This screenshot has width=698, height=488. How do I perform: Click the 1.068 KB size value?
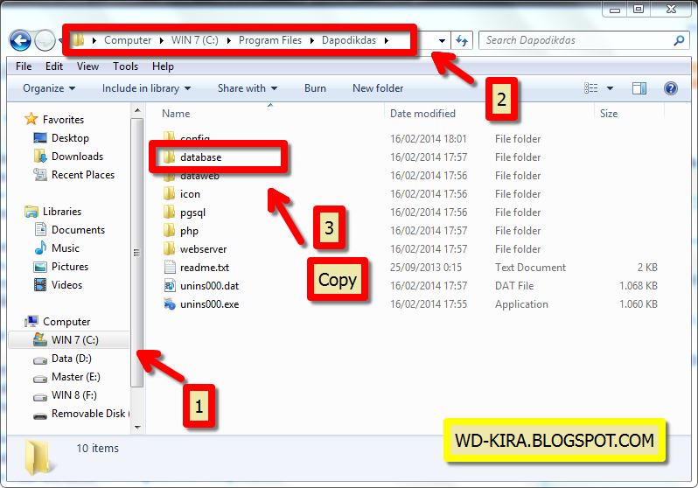[x=638, y=285]
